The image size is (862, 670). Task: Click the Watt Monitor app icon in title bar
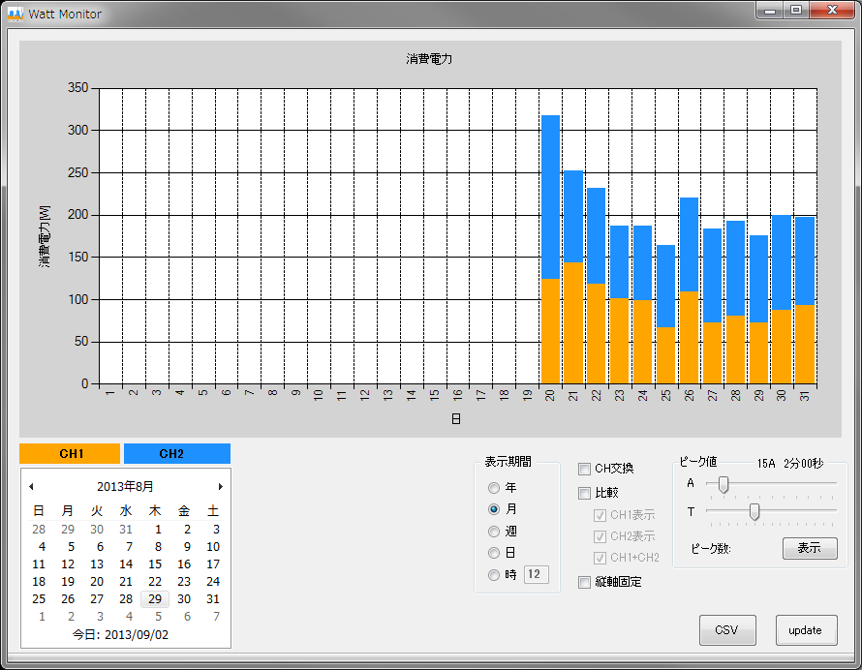click(x=15, y=15)
